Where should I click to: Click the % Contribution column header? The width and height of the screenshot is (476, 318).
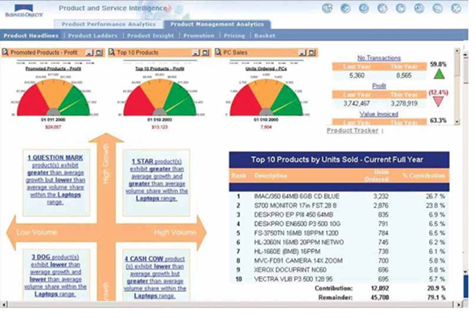click(x=424, y=176)
